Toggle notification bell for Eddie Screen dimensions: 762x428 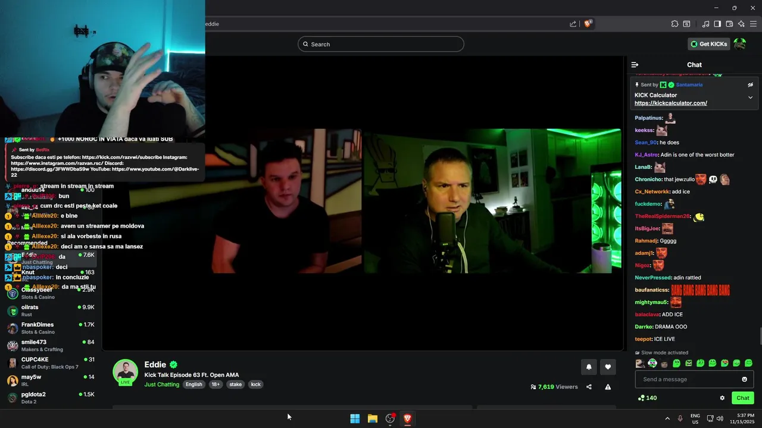click(589, 367)
